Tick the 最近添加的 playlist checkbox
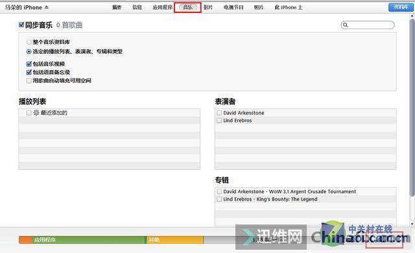Image resolution: width=415 pixels, height=253 pixels. click(29, 113)
